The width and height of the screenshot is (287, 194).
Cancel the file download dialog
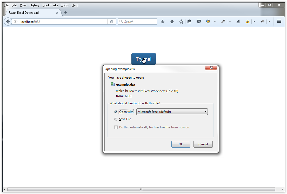click(x=203, y=144)
